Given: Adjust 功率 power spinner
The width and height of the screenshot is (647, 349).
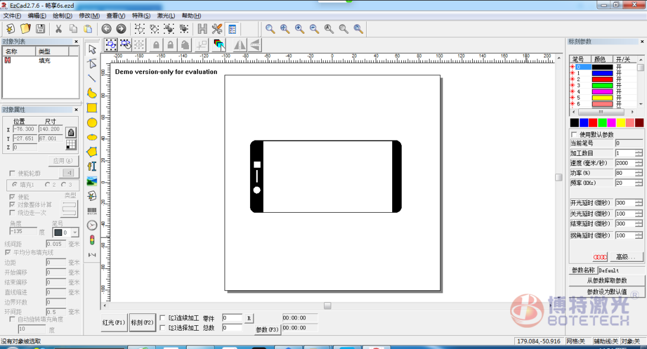Looking at the screenshot, I should coord(639,173).
